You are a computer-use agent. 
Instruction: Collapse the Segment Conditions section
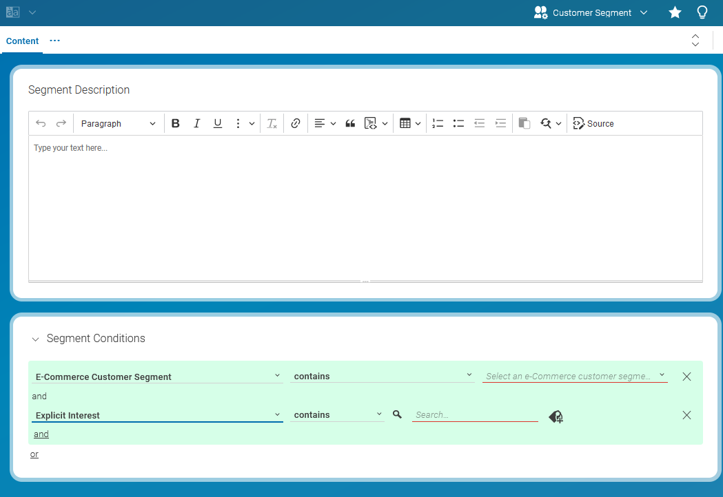click(35, 339)
